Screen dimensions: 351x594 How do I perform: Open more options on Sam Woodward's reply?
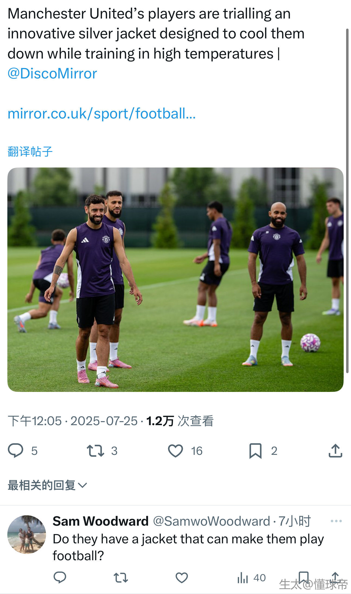tap(336, 521)
